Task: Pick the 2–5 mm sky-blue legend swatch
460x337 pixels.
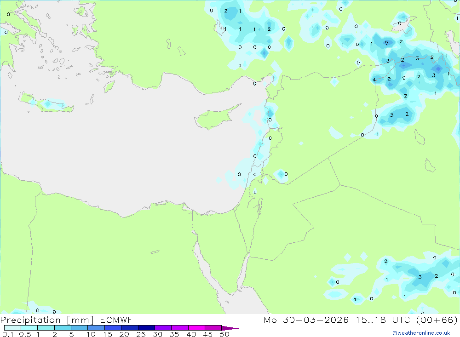Action: (63, 328)
